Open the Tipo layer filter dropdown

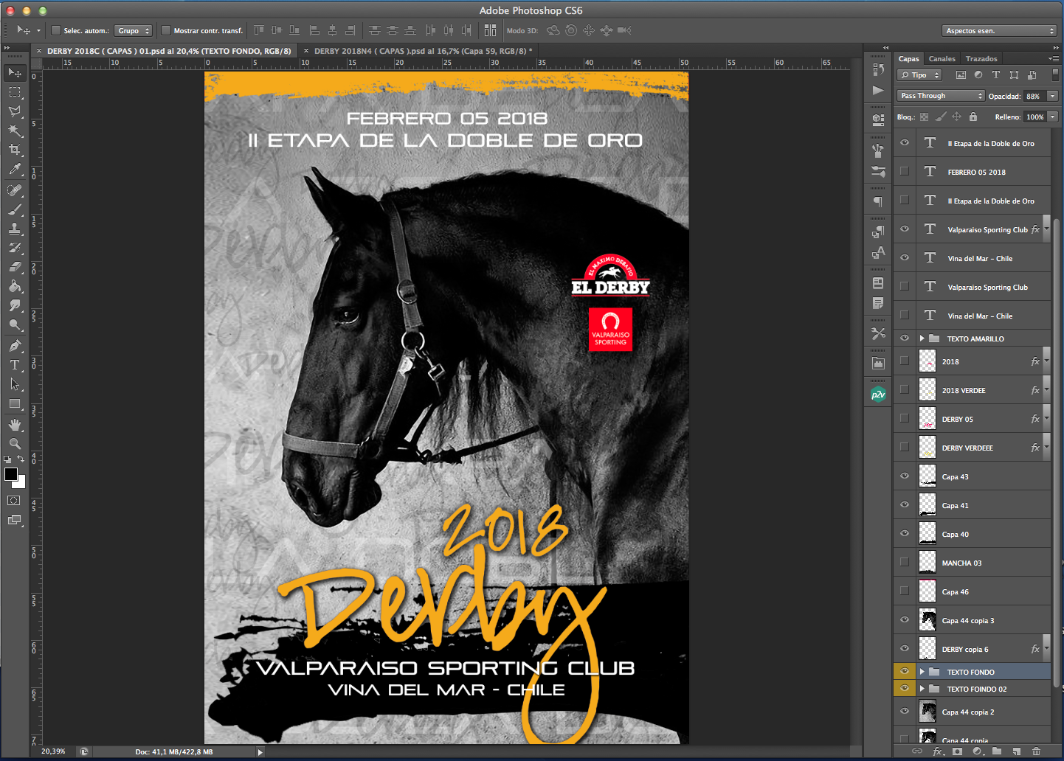point(920,75)
